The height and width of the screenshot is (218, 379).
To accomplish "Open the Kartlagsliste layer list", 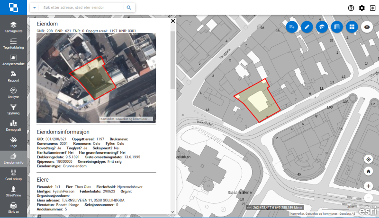I will tap(13, 27).
